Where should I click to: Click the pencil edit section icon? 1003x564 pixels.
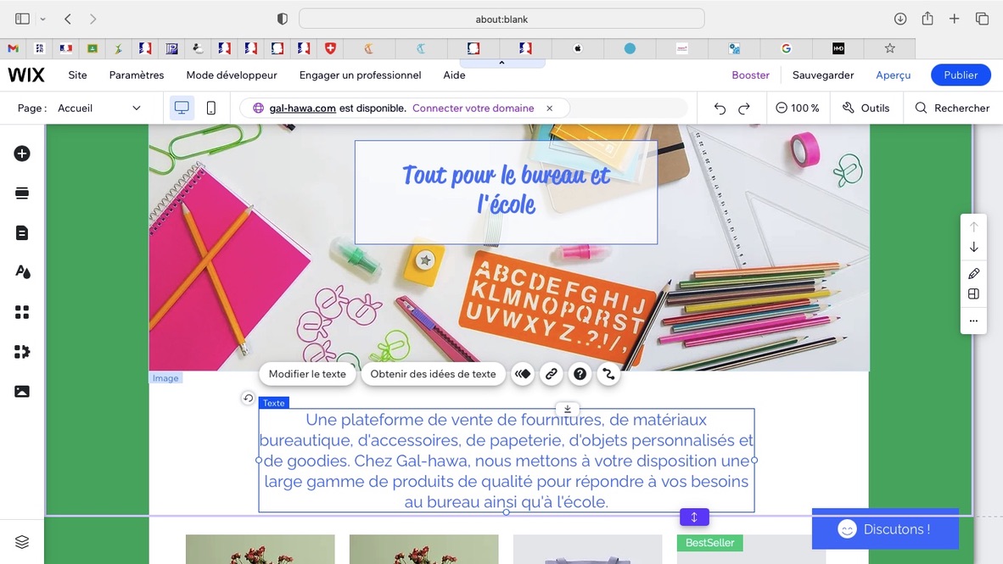pyautogui.click(x=973, y=274)
